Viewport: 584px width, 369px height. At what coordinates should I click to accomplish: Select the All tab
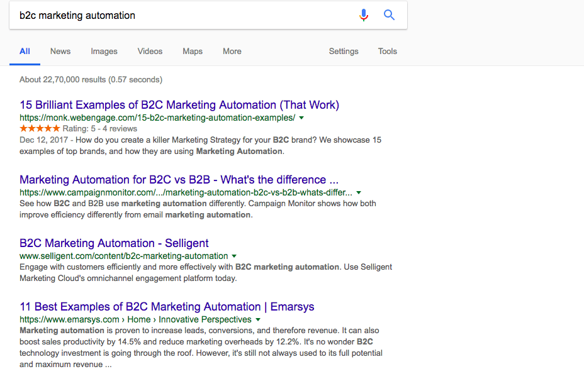[25, 52]
